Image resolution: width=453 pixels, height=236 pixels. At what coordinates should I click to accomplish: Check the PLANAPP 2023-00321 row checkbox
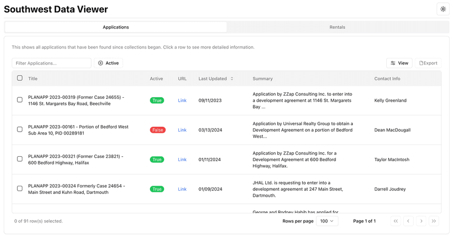[20, 159]
